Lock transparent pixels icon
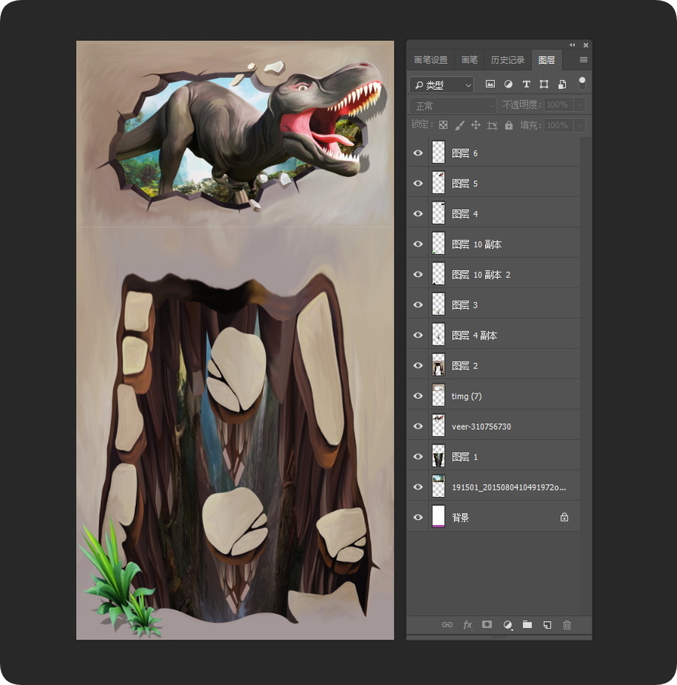 tap(443, 126)
